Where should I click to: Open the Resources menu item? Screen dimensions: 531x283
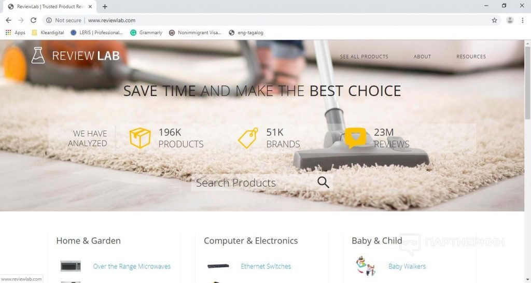click(x=471, y=56)
